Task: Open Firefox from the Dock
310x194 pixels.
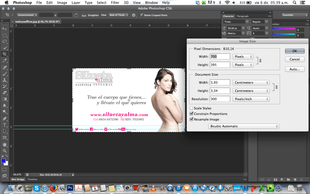Action: (53, 188)
